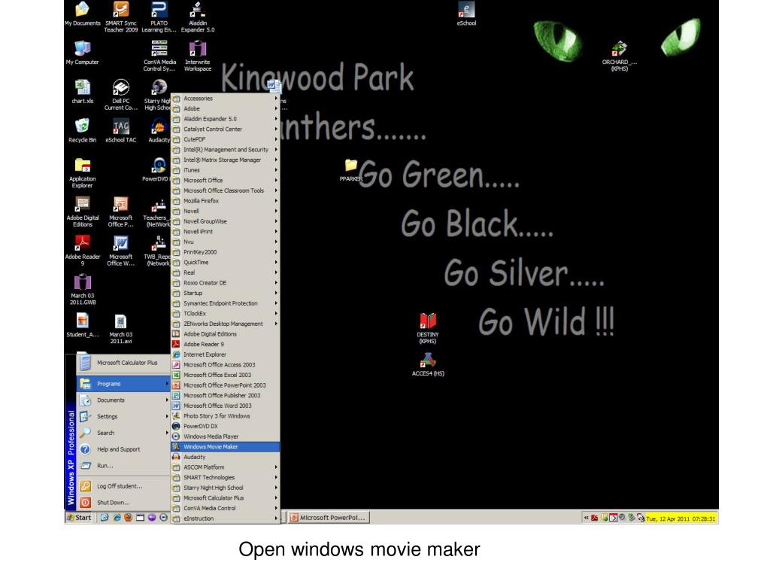Select the Aladdin Expander 5.0 desktop icon

point(198,17)
